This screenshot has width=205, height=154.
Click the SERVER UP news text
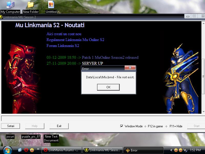93,63
